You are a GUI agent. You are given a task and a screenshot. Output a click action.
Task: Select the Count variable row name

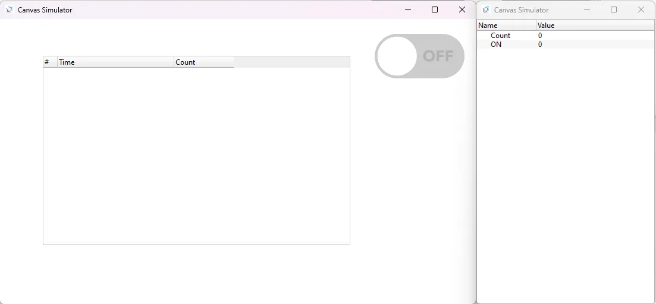coord(500,36)
